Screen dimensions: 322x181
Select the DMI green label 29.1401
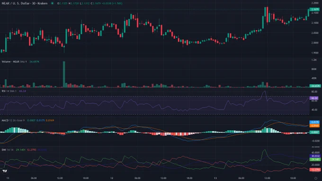[315, 159]
